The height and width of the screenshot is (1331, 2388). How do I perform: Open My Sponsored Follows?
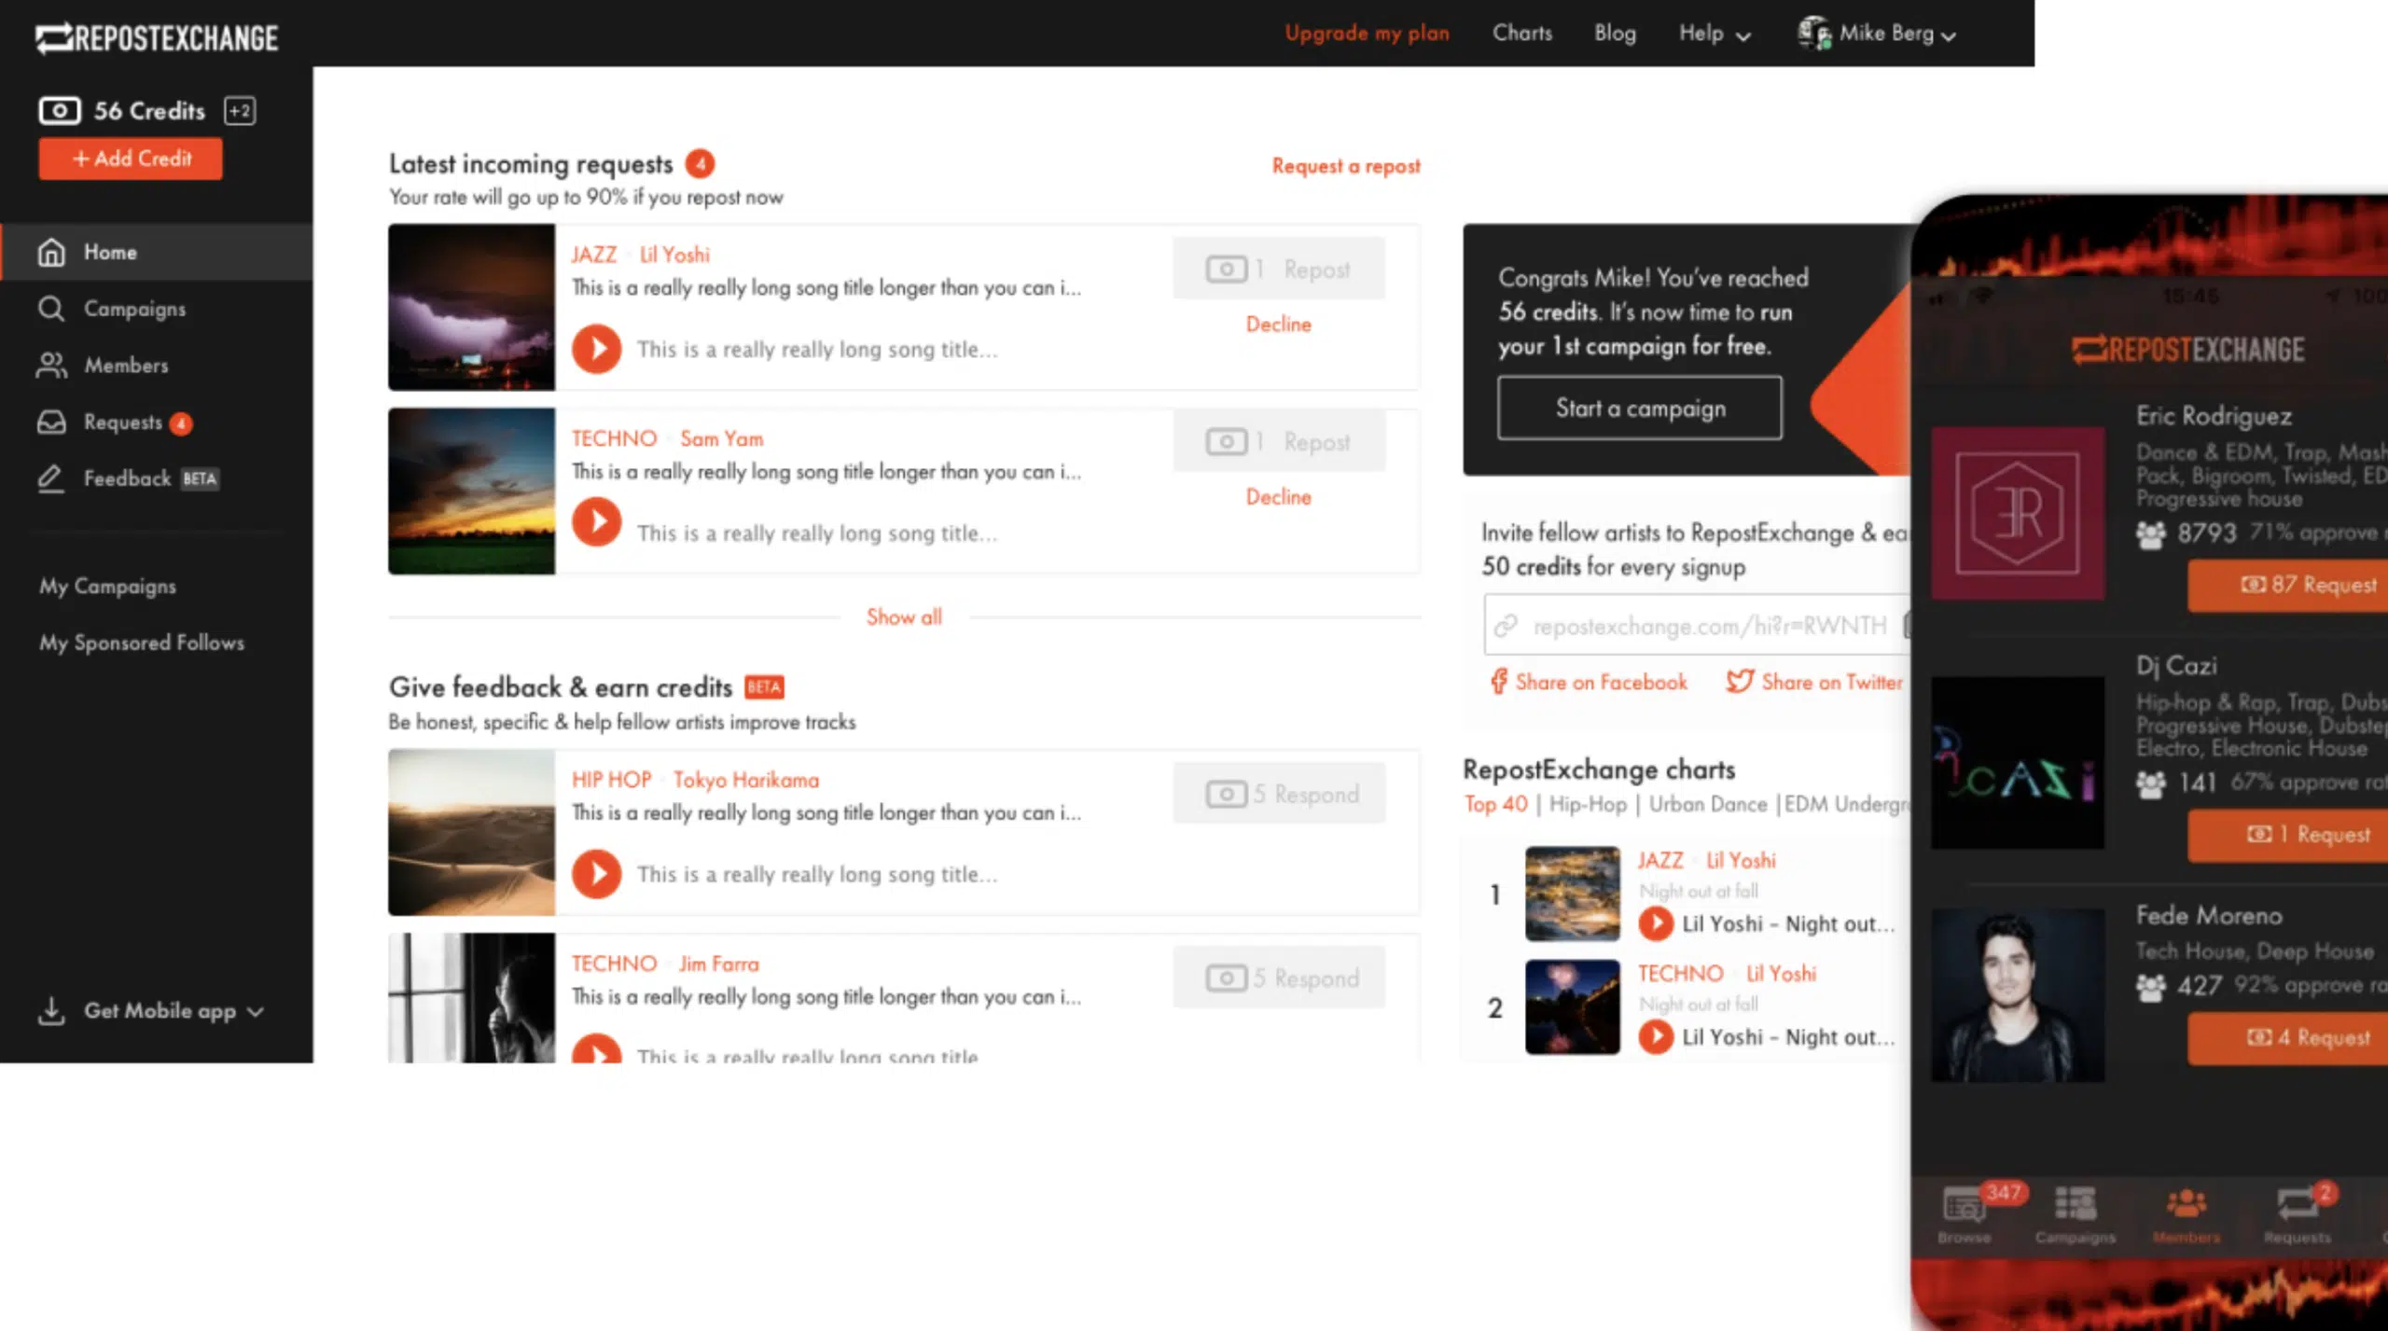click(x=142, y=643)
